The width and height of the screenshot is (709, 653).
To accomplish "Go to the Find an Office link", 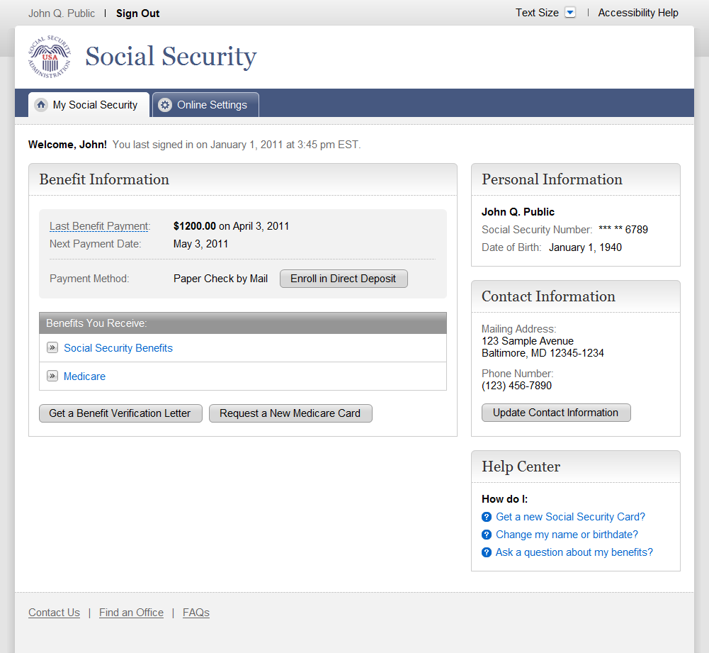I will coord(131,613).
